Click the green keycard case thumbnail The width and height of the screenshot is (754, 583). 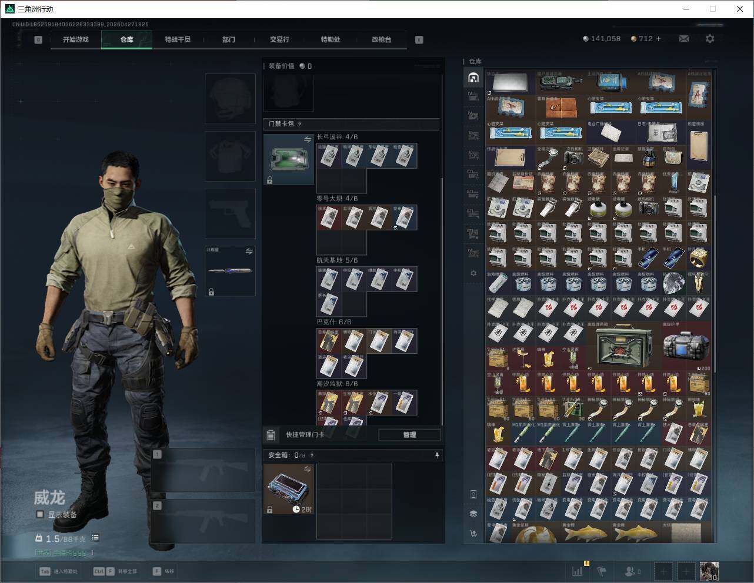pos(289,159)
